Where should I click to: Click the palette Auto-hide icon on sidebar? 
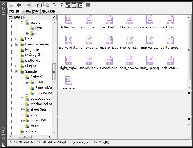(x=4, y=9)
